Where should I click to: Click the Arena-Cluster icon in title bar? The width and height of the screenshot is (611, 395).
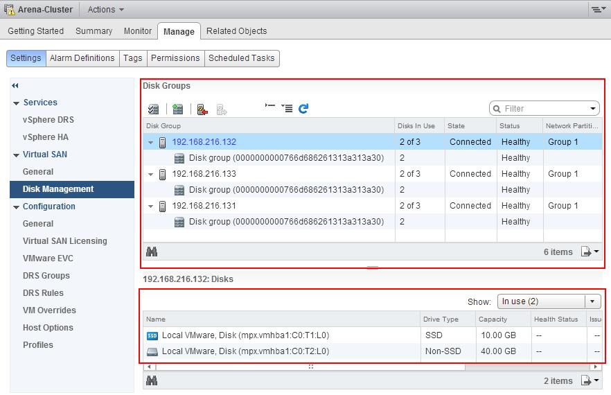pos(10,10)
